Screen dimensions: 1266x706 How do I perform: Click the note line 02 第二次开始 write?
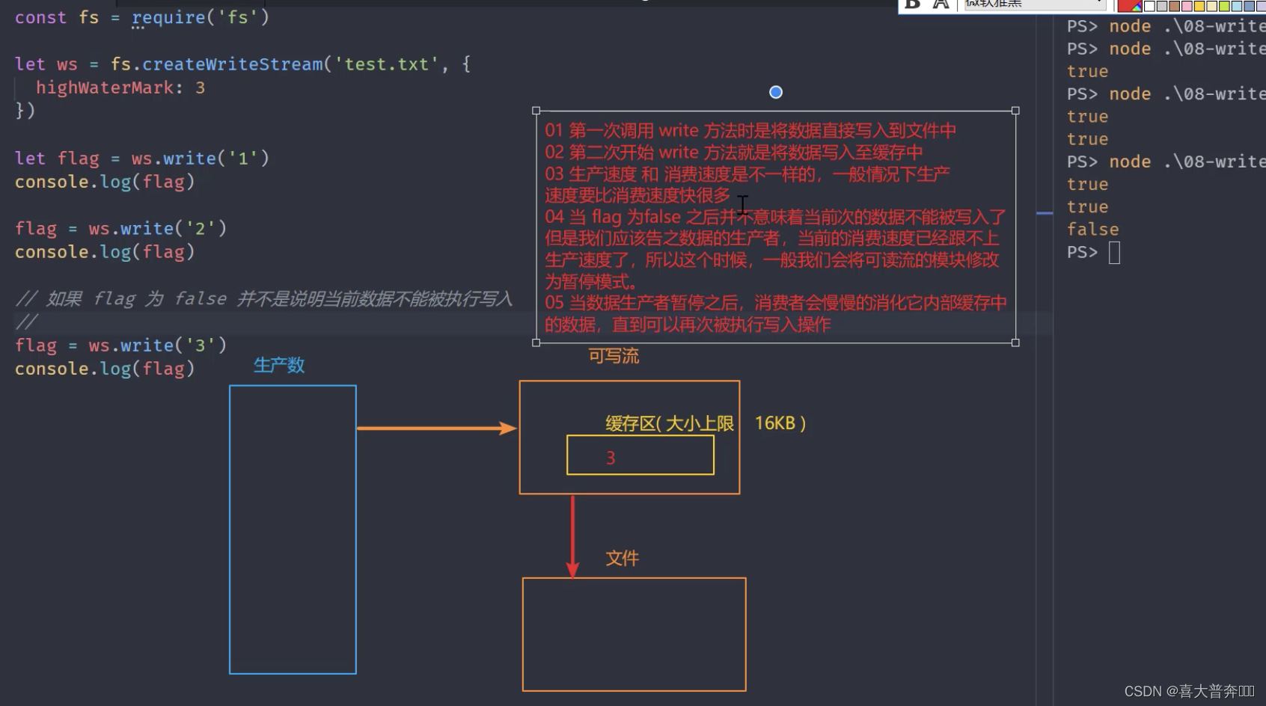[x=733, y=152]
